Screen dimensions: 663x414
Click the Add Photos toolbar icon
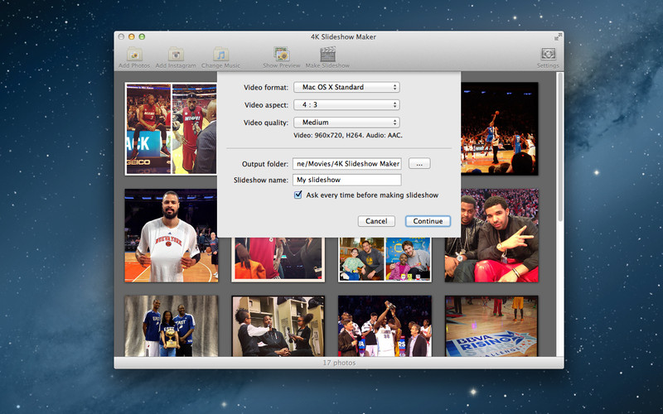pyautogui.click(x=133, y=54)
